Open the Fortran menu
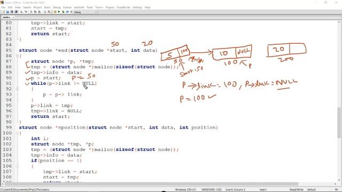This screenshot has height=192, width=342. pyautogui.click(x=67, y=7)
